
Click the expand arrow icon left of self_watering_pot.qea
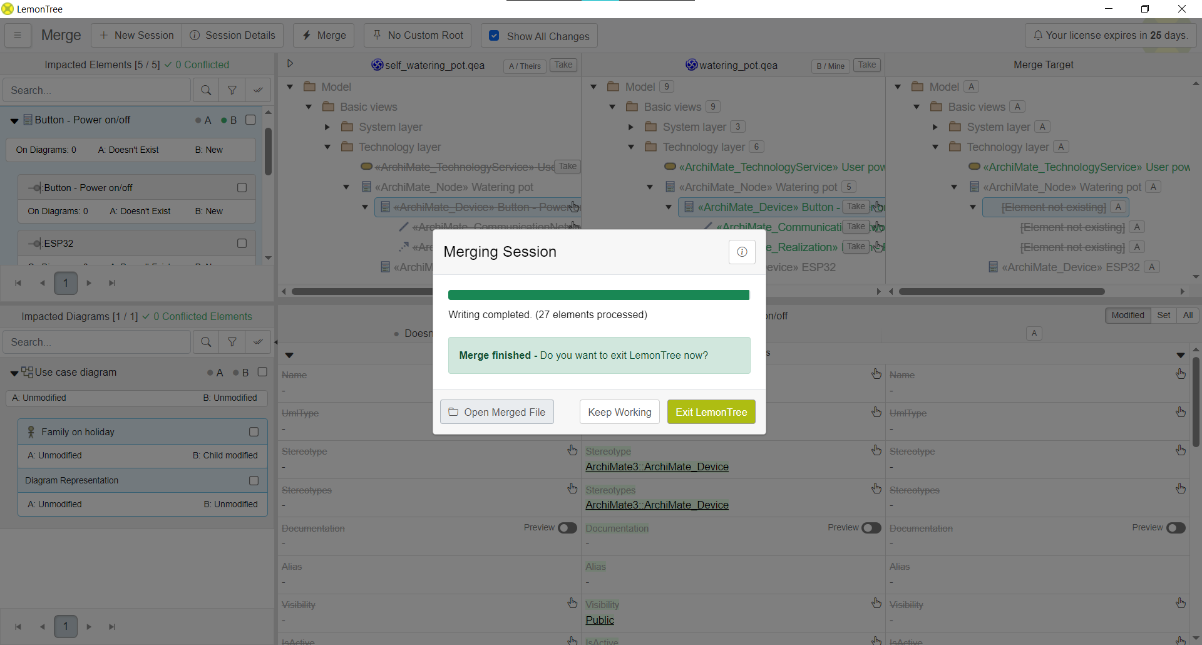290,63
